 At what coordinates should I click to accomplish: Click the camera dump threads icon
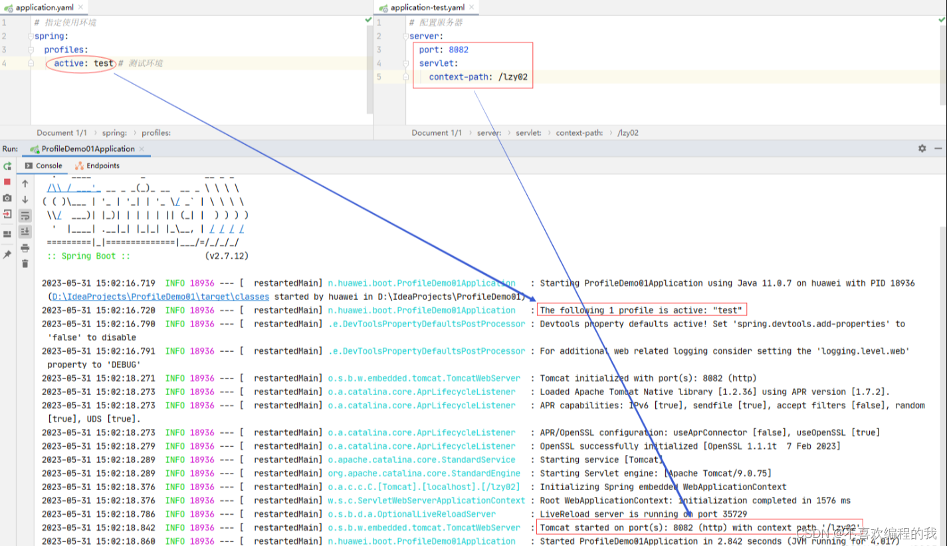click(7, 198)
